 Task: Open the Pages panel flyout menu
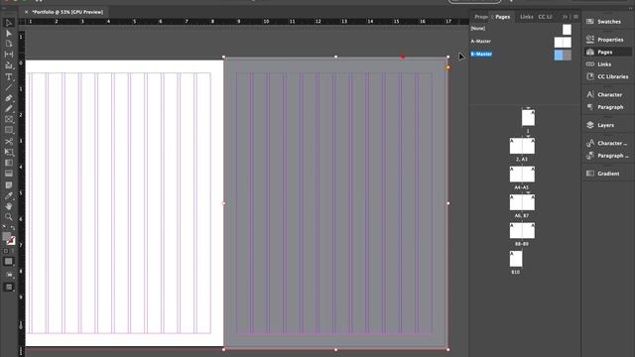[575, 17]
